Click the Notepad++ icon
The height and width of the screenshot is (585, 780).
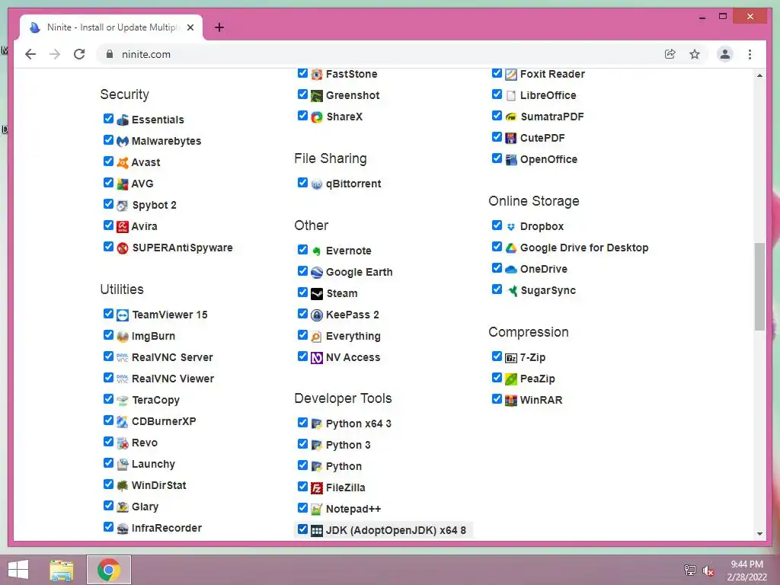coord(317,510)
